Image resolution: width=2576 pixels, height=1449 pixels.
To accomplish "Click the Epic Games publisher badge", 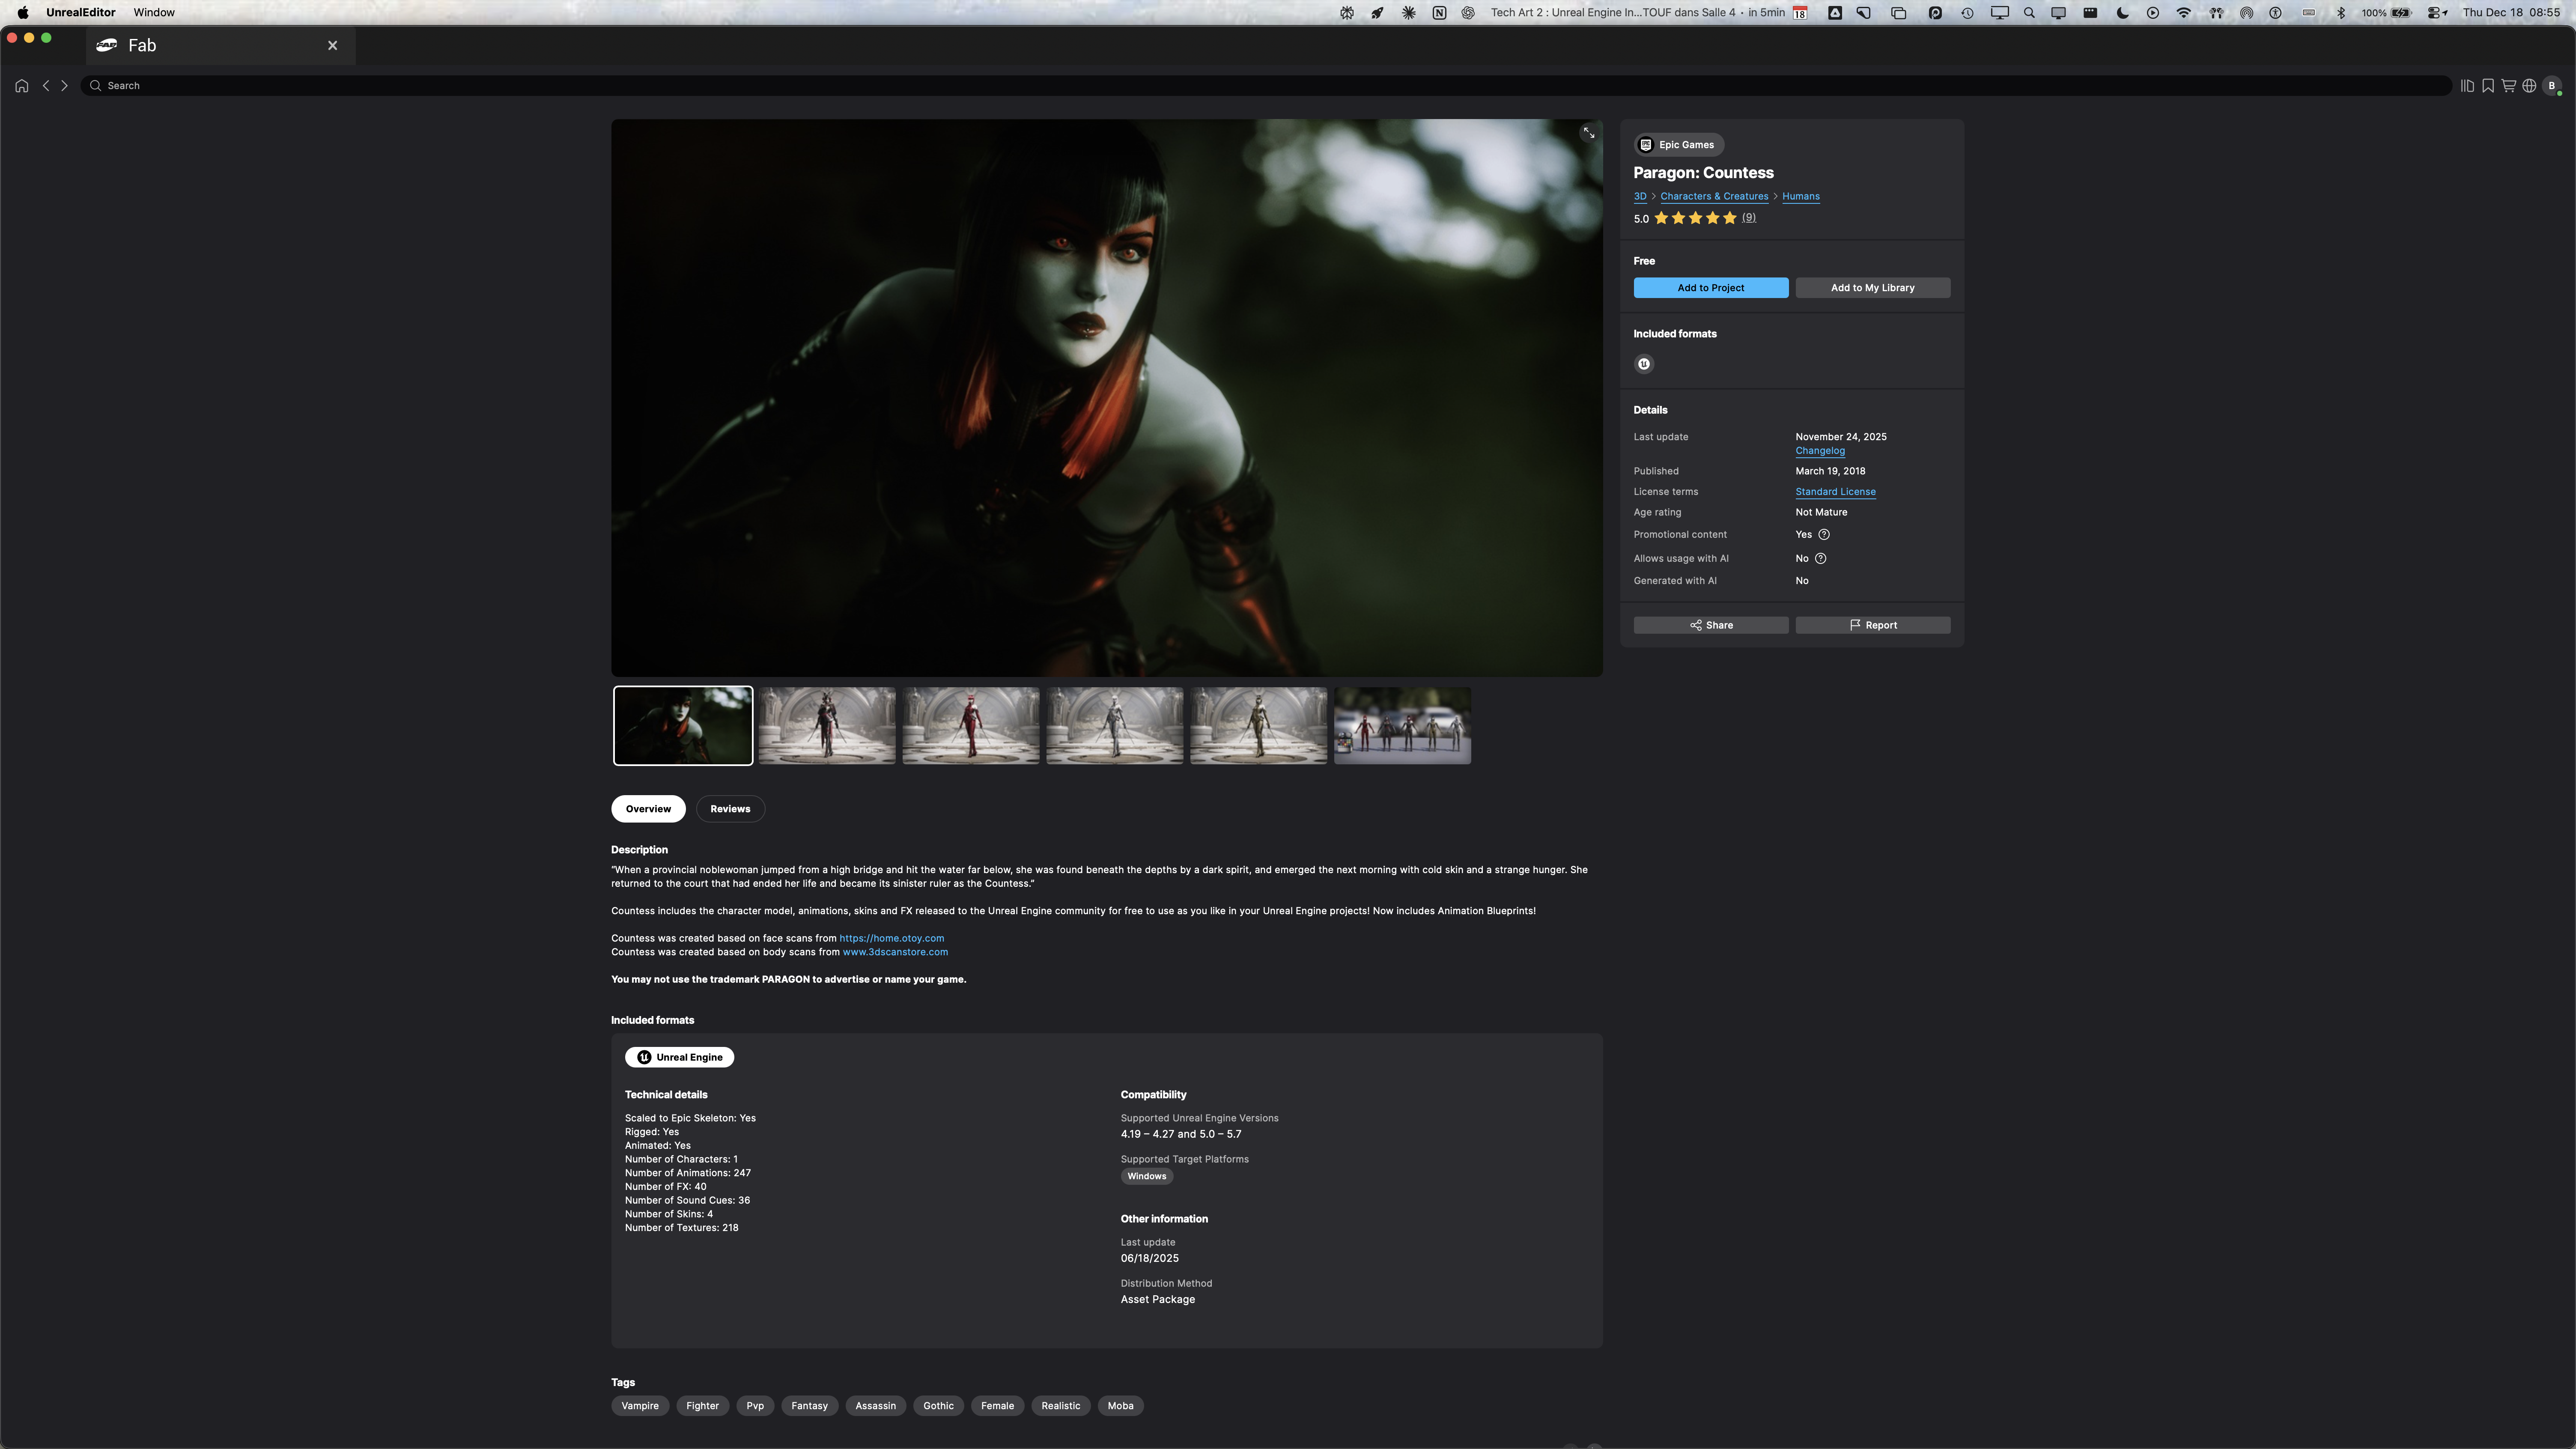I will click(x=1678, y=145).
